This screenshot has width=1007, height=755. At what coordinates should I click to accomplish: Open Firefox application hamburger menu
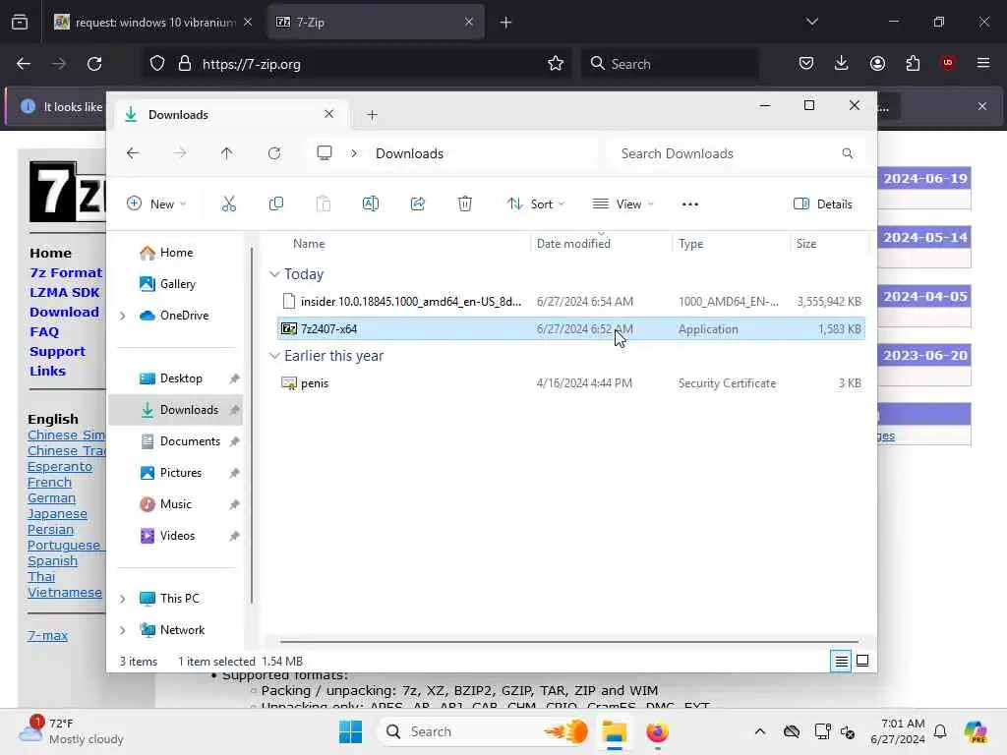(x=983, y=63)
